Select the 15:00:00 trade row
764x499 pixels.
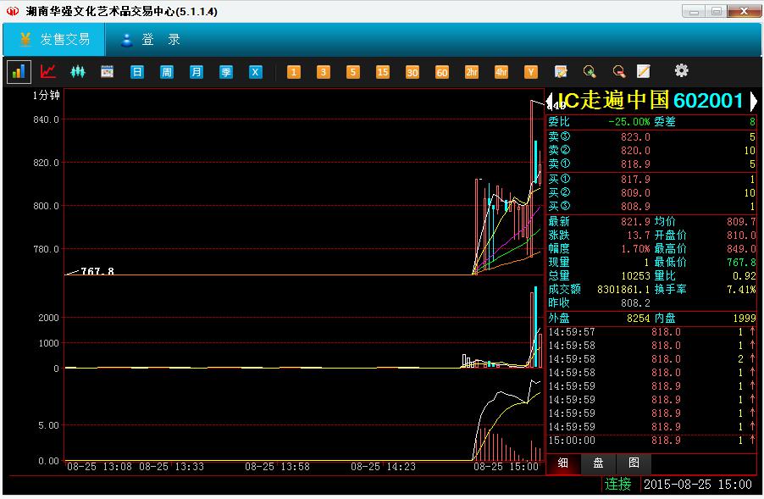(x=651, y=441)
